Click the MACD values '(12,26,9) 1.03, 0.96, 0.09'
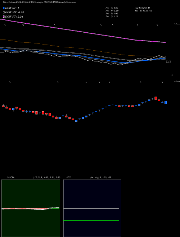180x237 pixels. coord(46,177)
